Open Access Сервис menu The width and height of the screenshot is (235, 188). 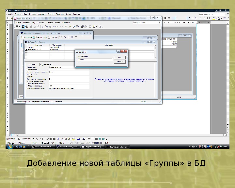click(50, 23)
